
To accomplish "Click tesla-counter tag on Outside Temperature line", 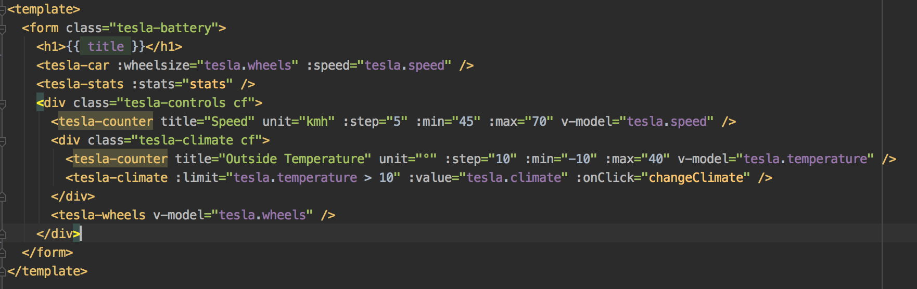I will click(x=120, y=159).
